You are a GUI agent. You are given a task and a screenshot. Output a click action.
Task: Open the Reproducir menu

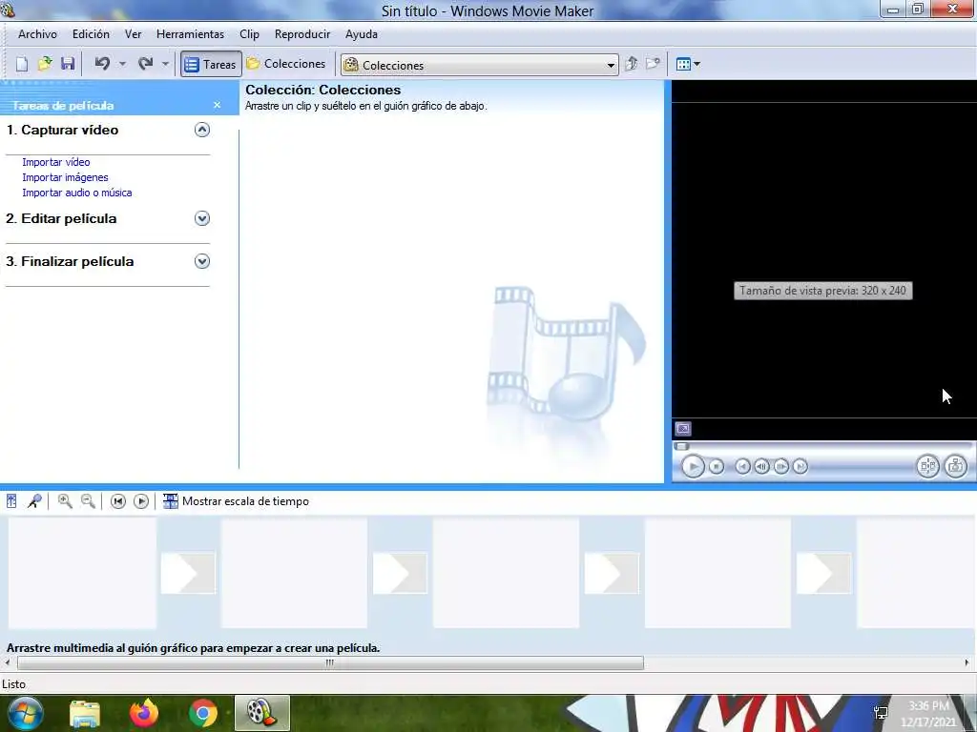coord(302,34)
